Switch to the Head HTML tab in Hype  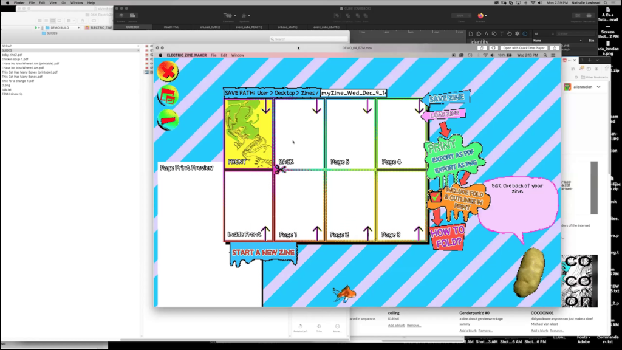(x=171, y=27)
